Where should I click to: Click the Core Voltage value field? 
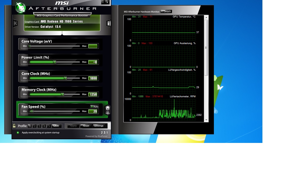(x=93, y=46)
